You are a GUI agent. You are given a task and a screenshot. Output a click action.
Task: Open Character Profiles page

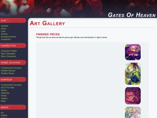pos(9,51)
